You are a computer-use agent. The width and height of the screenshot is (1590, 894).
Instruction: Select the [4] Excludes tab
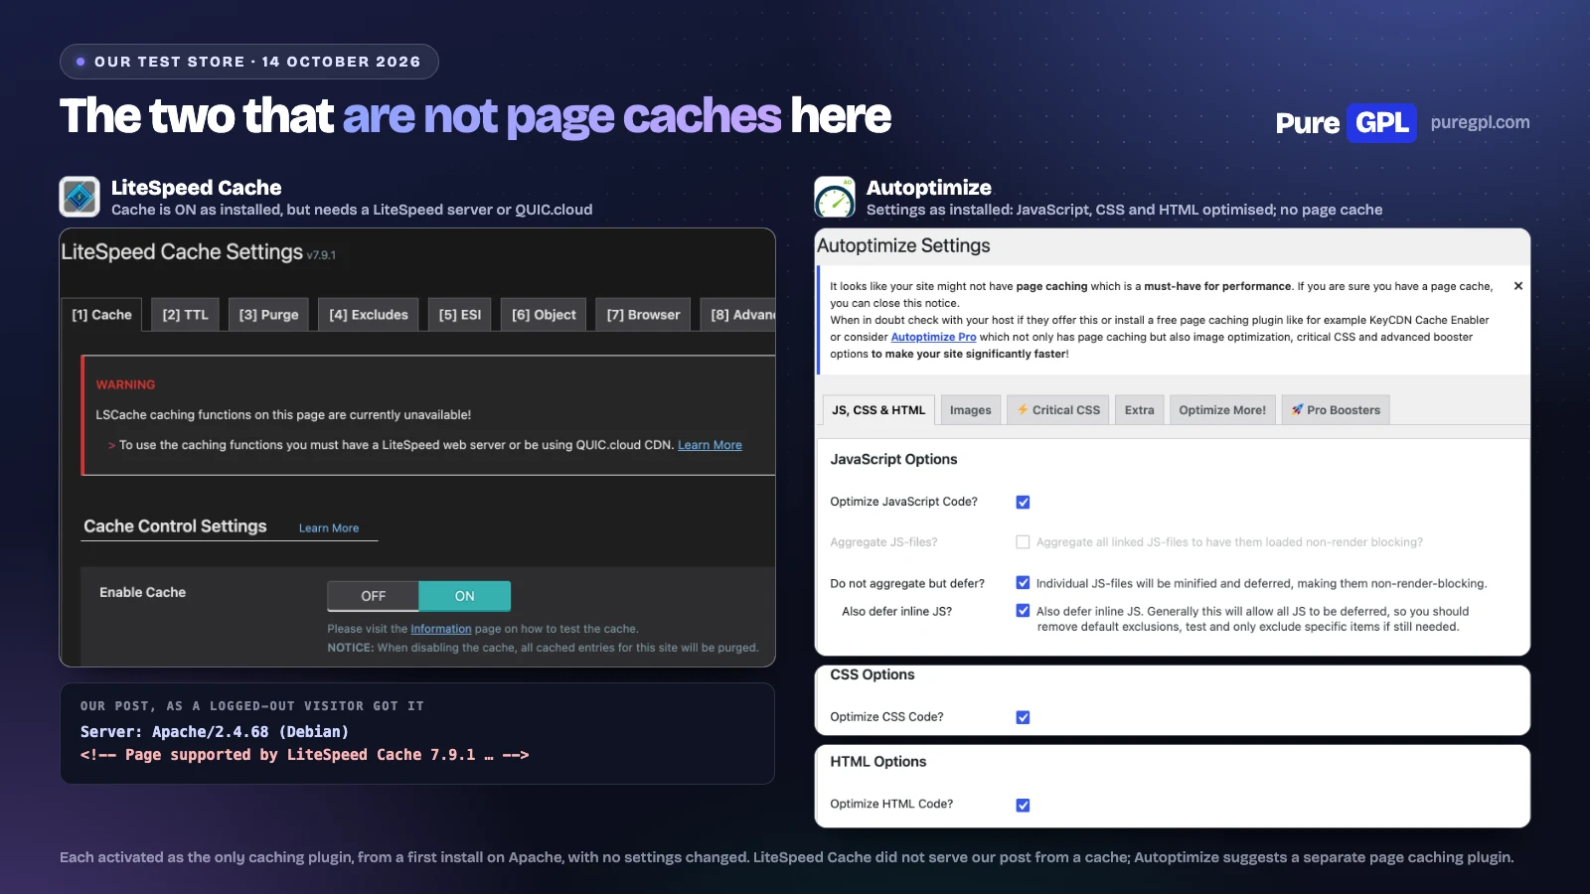[369, 315]
